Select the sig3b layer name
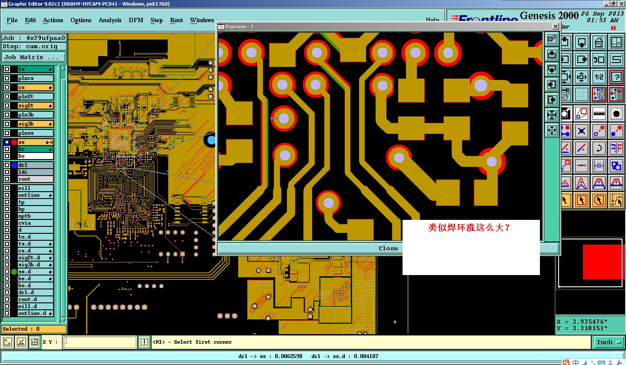The height and width of the screenshot is (365, 626). (x=35, y=124)
